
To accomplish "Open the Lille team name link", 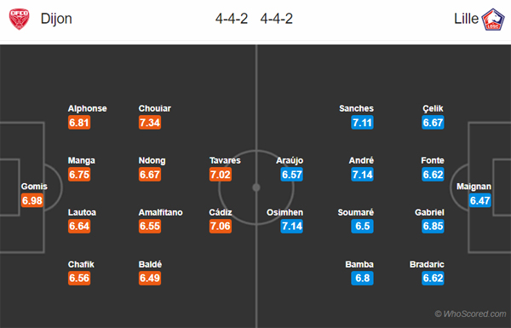I will coord(467,19).
